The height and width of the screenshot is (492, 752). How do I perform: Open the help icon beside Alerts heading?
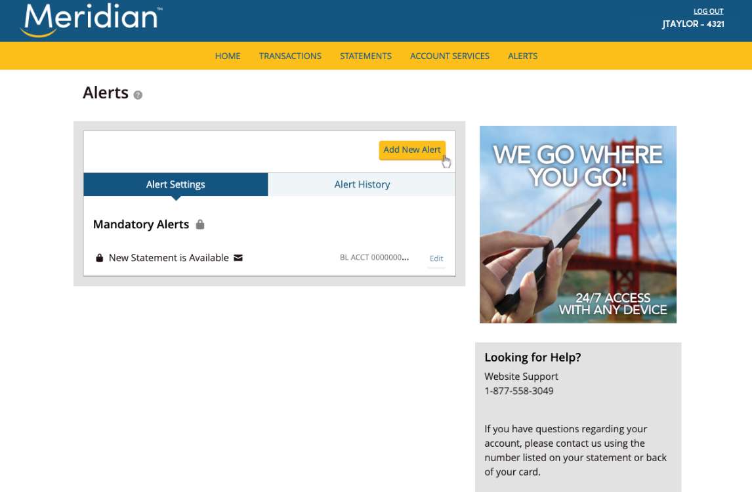138,95
